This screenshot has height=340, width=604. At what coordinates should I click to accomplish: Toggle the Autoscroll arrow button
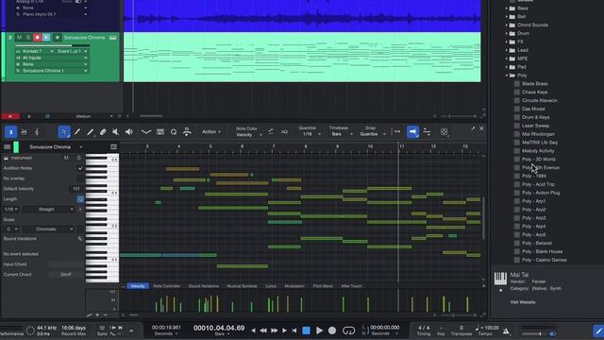[x=412, y=132]
